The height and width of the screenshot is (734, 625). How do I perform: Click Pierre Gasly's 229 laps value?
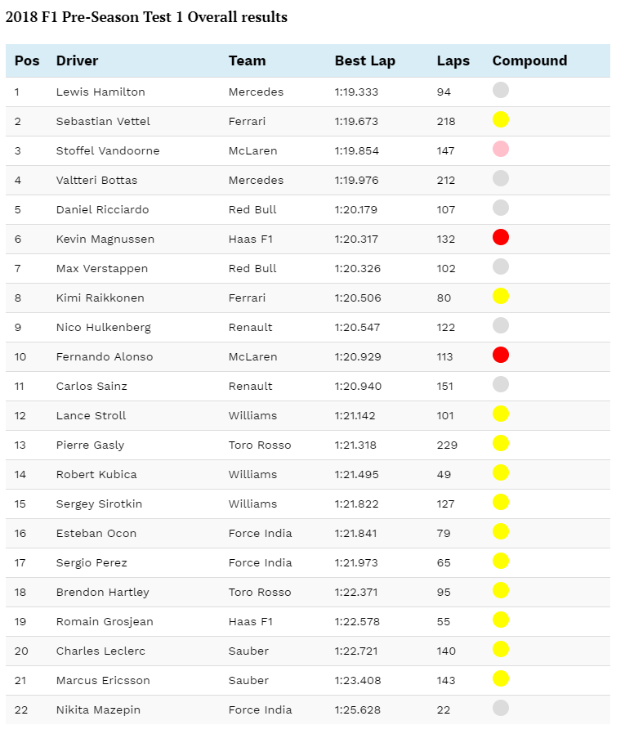click(447, 445)
